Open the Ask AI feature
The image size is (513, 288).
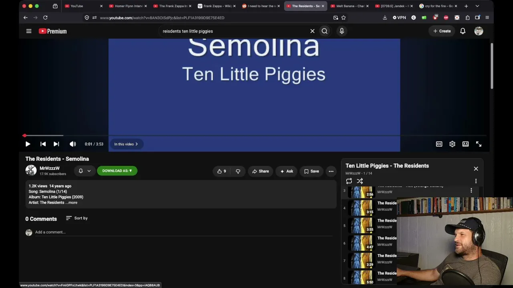point(287,171)
